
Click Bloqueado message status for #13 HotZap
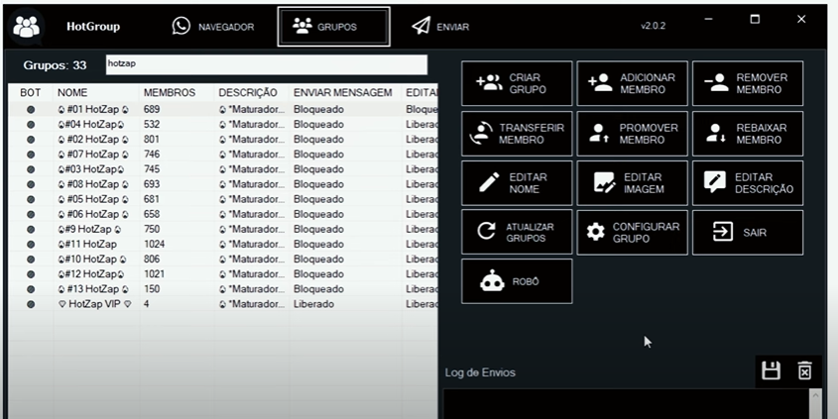(318, 289)
